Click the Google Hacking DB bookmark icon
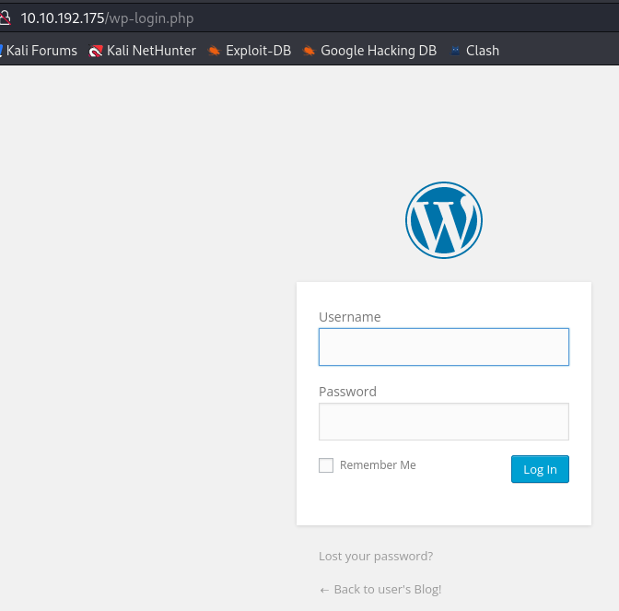This screenshot has width=619, height=611. (309, 51)
